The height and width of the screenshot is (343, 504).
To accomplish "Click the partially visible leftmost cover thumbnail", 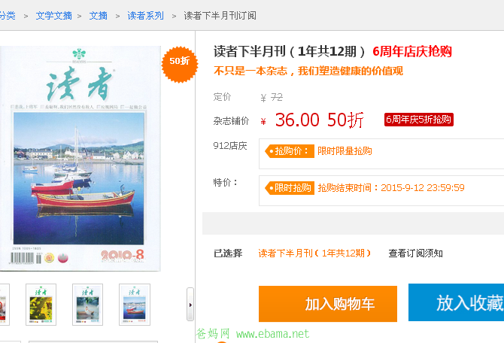I will point(5,305).
